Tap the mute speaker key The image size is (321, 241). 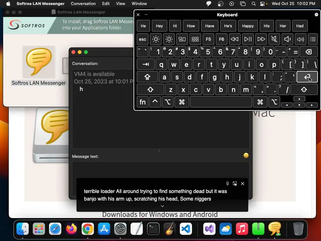(x=274, y=39)
